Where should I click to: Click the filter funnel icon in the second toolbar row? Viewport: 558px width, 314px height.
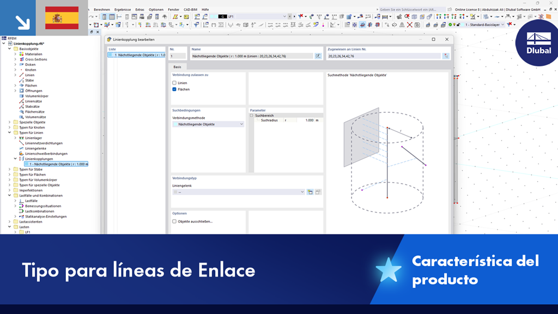pyautogui.click(x=196, y=25)
